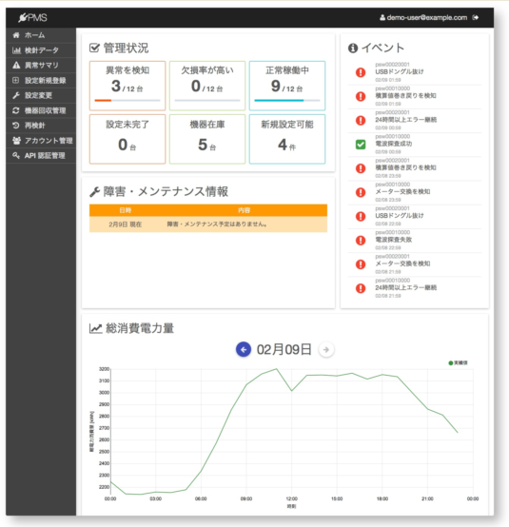Open the 異常を検知 3/12台 card
509x527 pixels.
[x=127, y=86]
